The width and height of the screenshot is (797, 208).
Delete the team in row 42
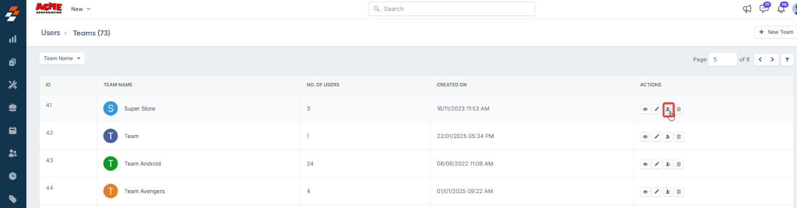point(678,137)
